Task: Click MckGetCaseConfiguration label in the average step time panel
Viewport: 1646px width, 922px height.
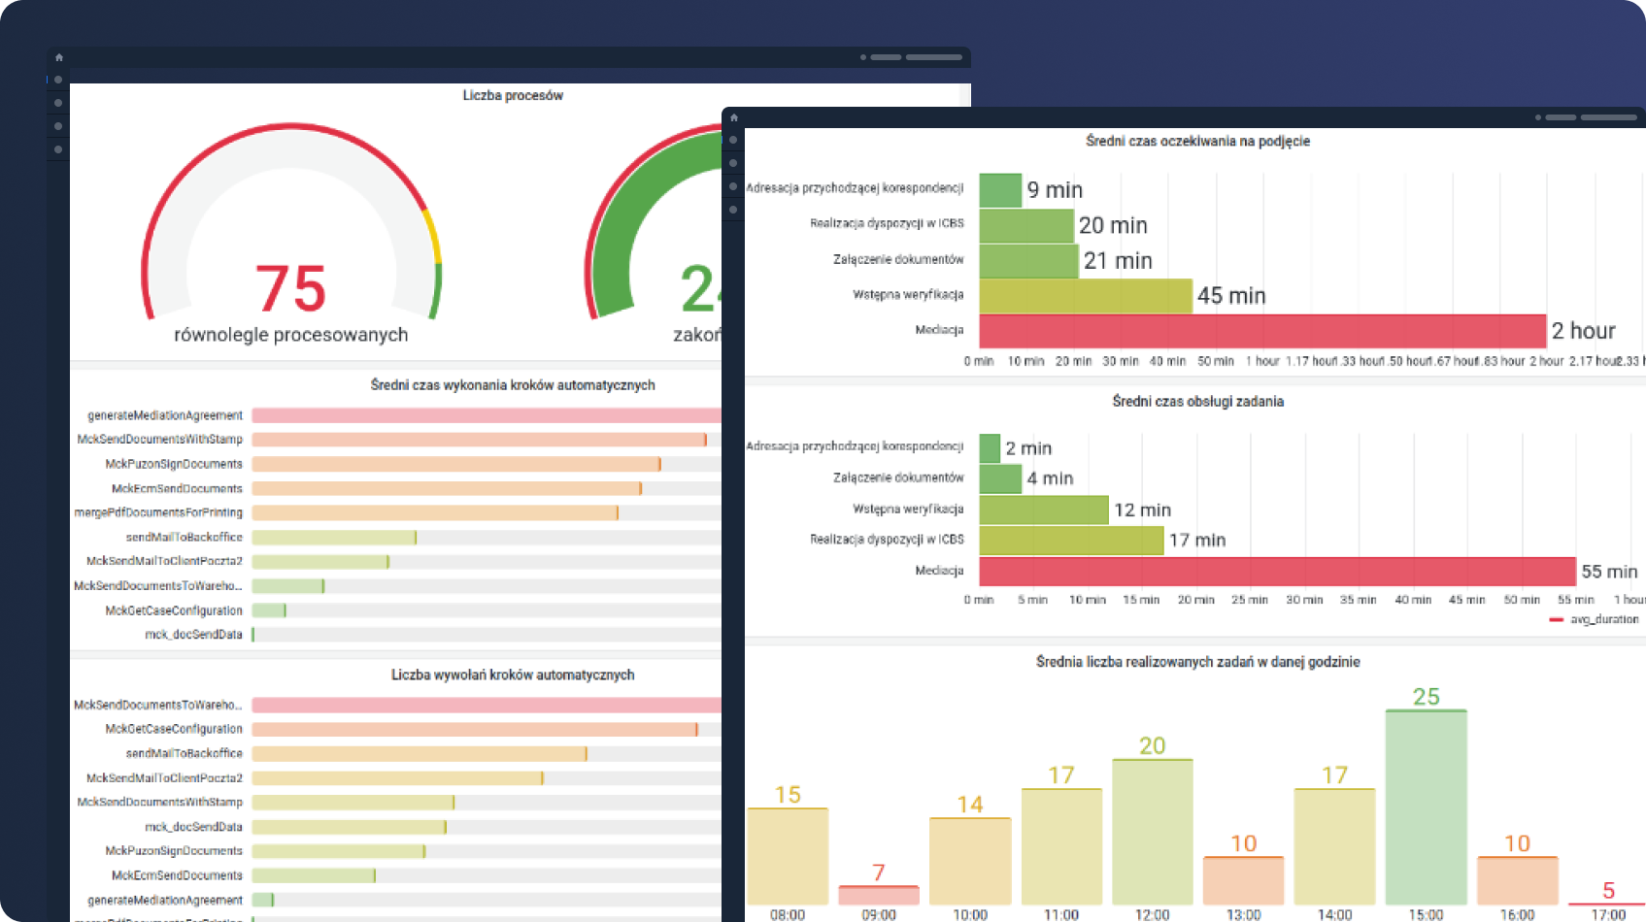Action: pyautogui.click(x=174, y=610)
